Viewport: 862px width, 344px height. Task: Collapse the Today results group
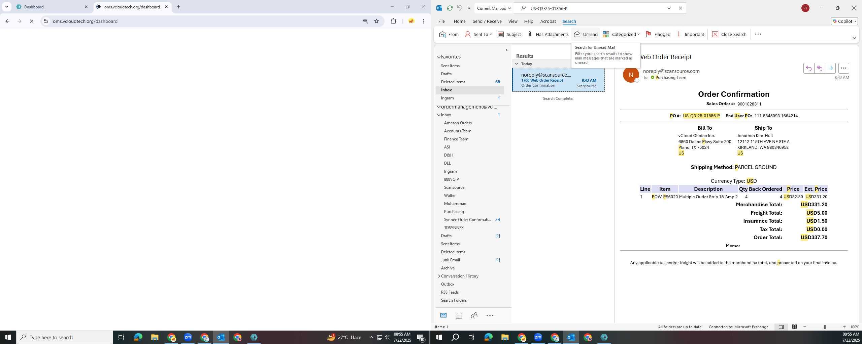[517, 64]
